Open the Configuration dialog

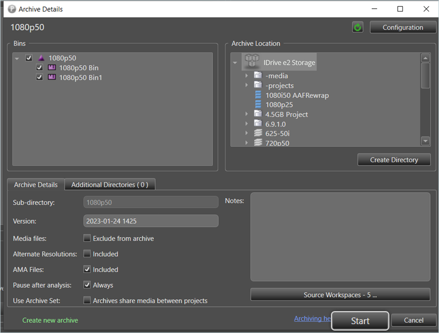[x=402, y=27]
